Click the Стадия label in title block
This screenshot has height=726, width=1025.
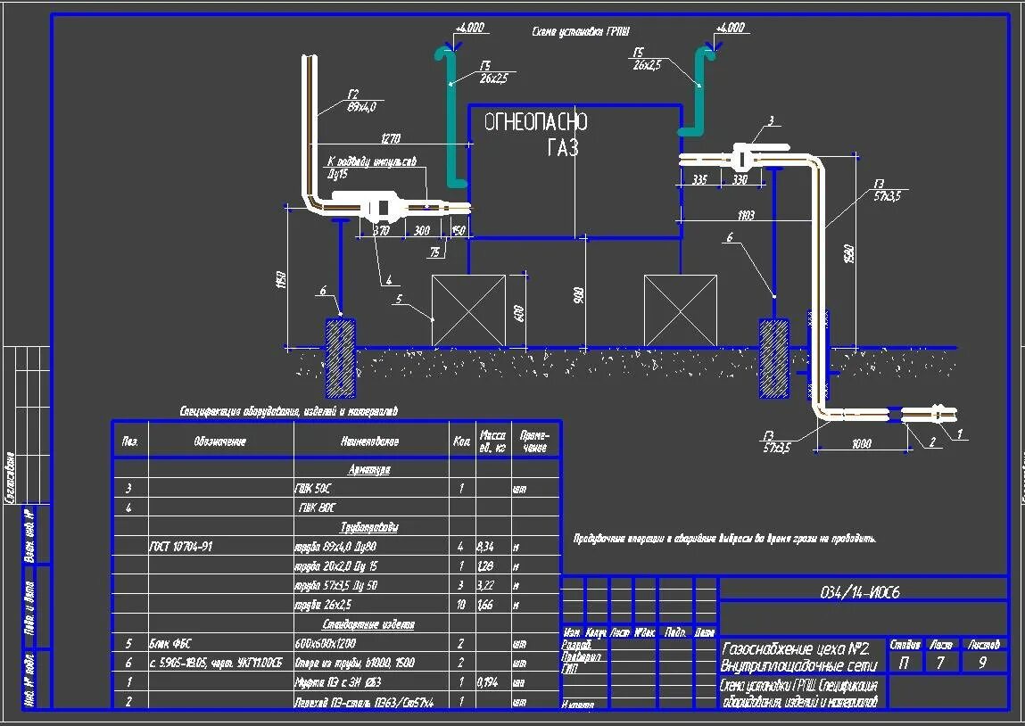click(905, 644)
